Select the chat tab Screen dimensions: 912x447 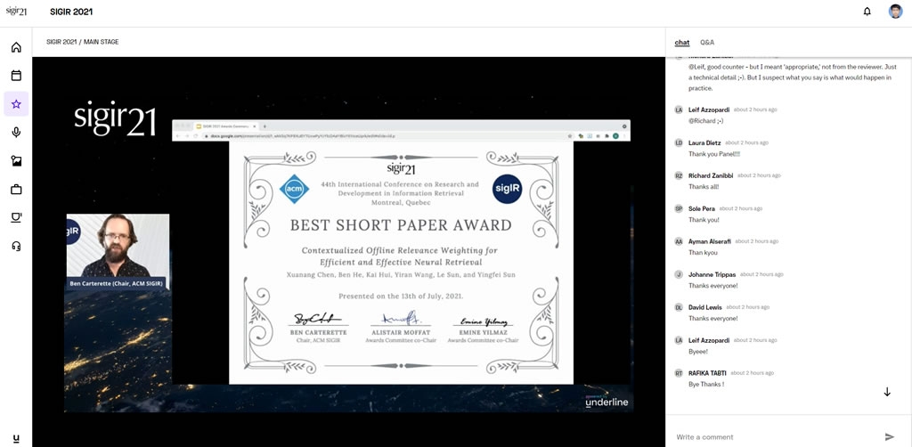[x=681, y=43]
